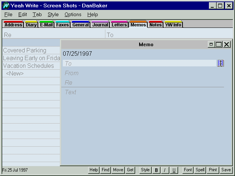
Task: Select the Memos tab
Action: click(138, 25)
